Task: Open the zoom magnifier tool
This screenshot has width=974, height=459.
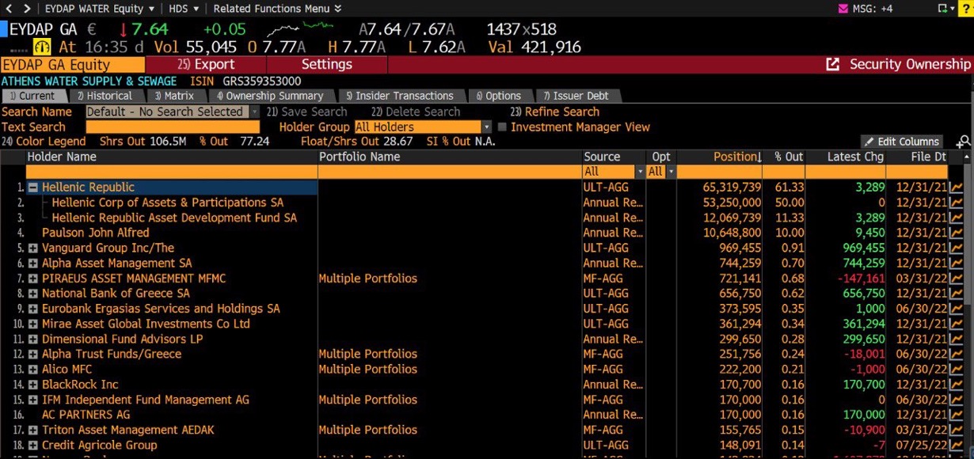Action: pyautogui.click(x=964, y=142)
